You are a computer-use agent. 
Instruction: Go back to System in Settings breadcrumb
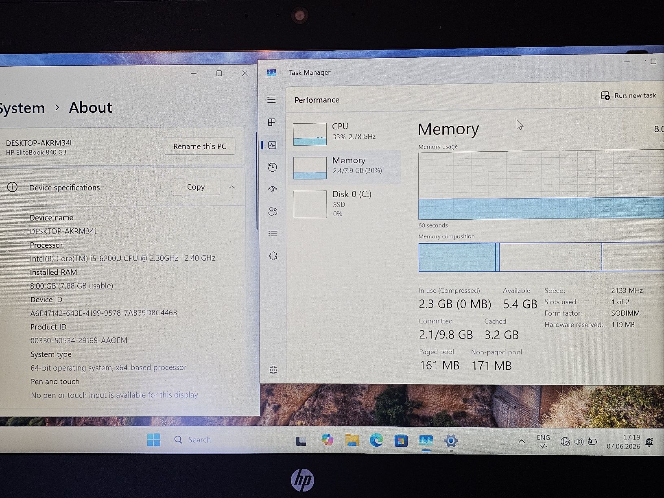pyautogui.click(x=22, y=108)
